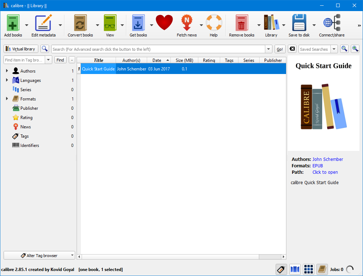Image resolution: width=363 pixels, height=276 pixels.
Task: Select Series in Tag browser
Action: [x=26, y=89]
